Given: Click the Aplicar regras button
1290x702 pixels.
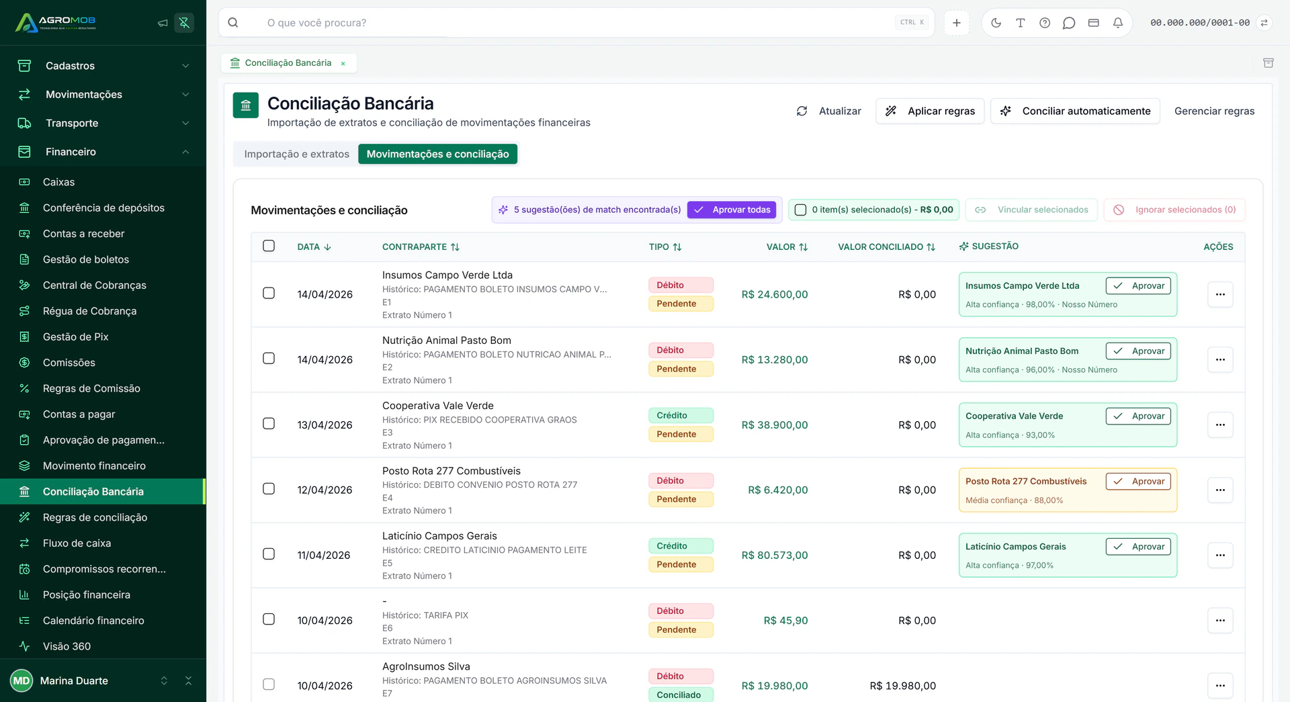Looking at the screenshot, I should (930, 111).
